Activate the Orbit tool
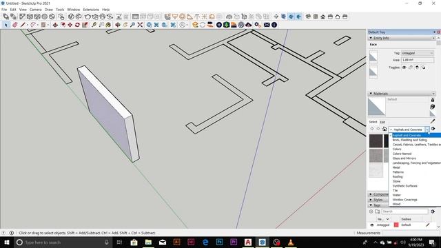This screenshot has width=441, height=248. click(x=118, y=25)
